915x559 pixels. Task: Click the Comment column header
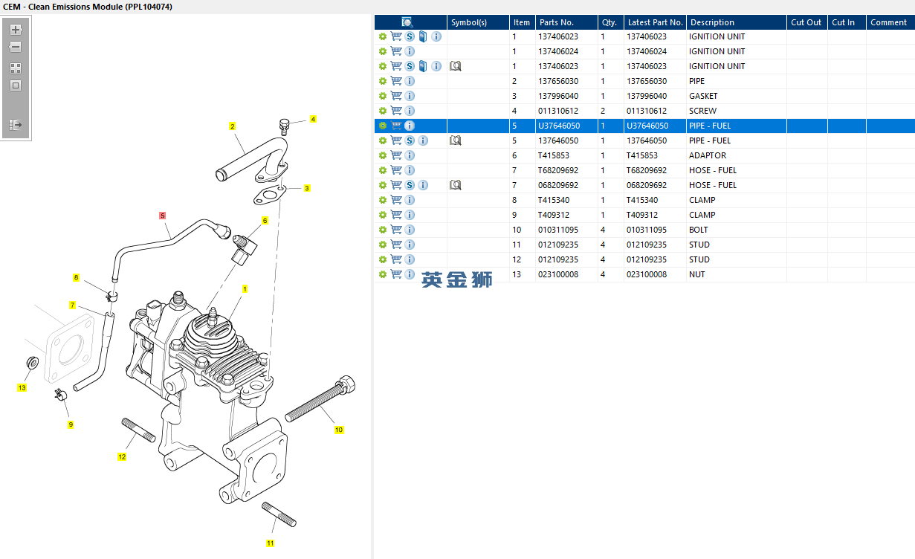click(x=890, y=22)
